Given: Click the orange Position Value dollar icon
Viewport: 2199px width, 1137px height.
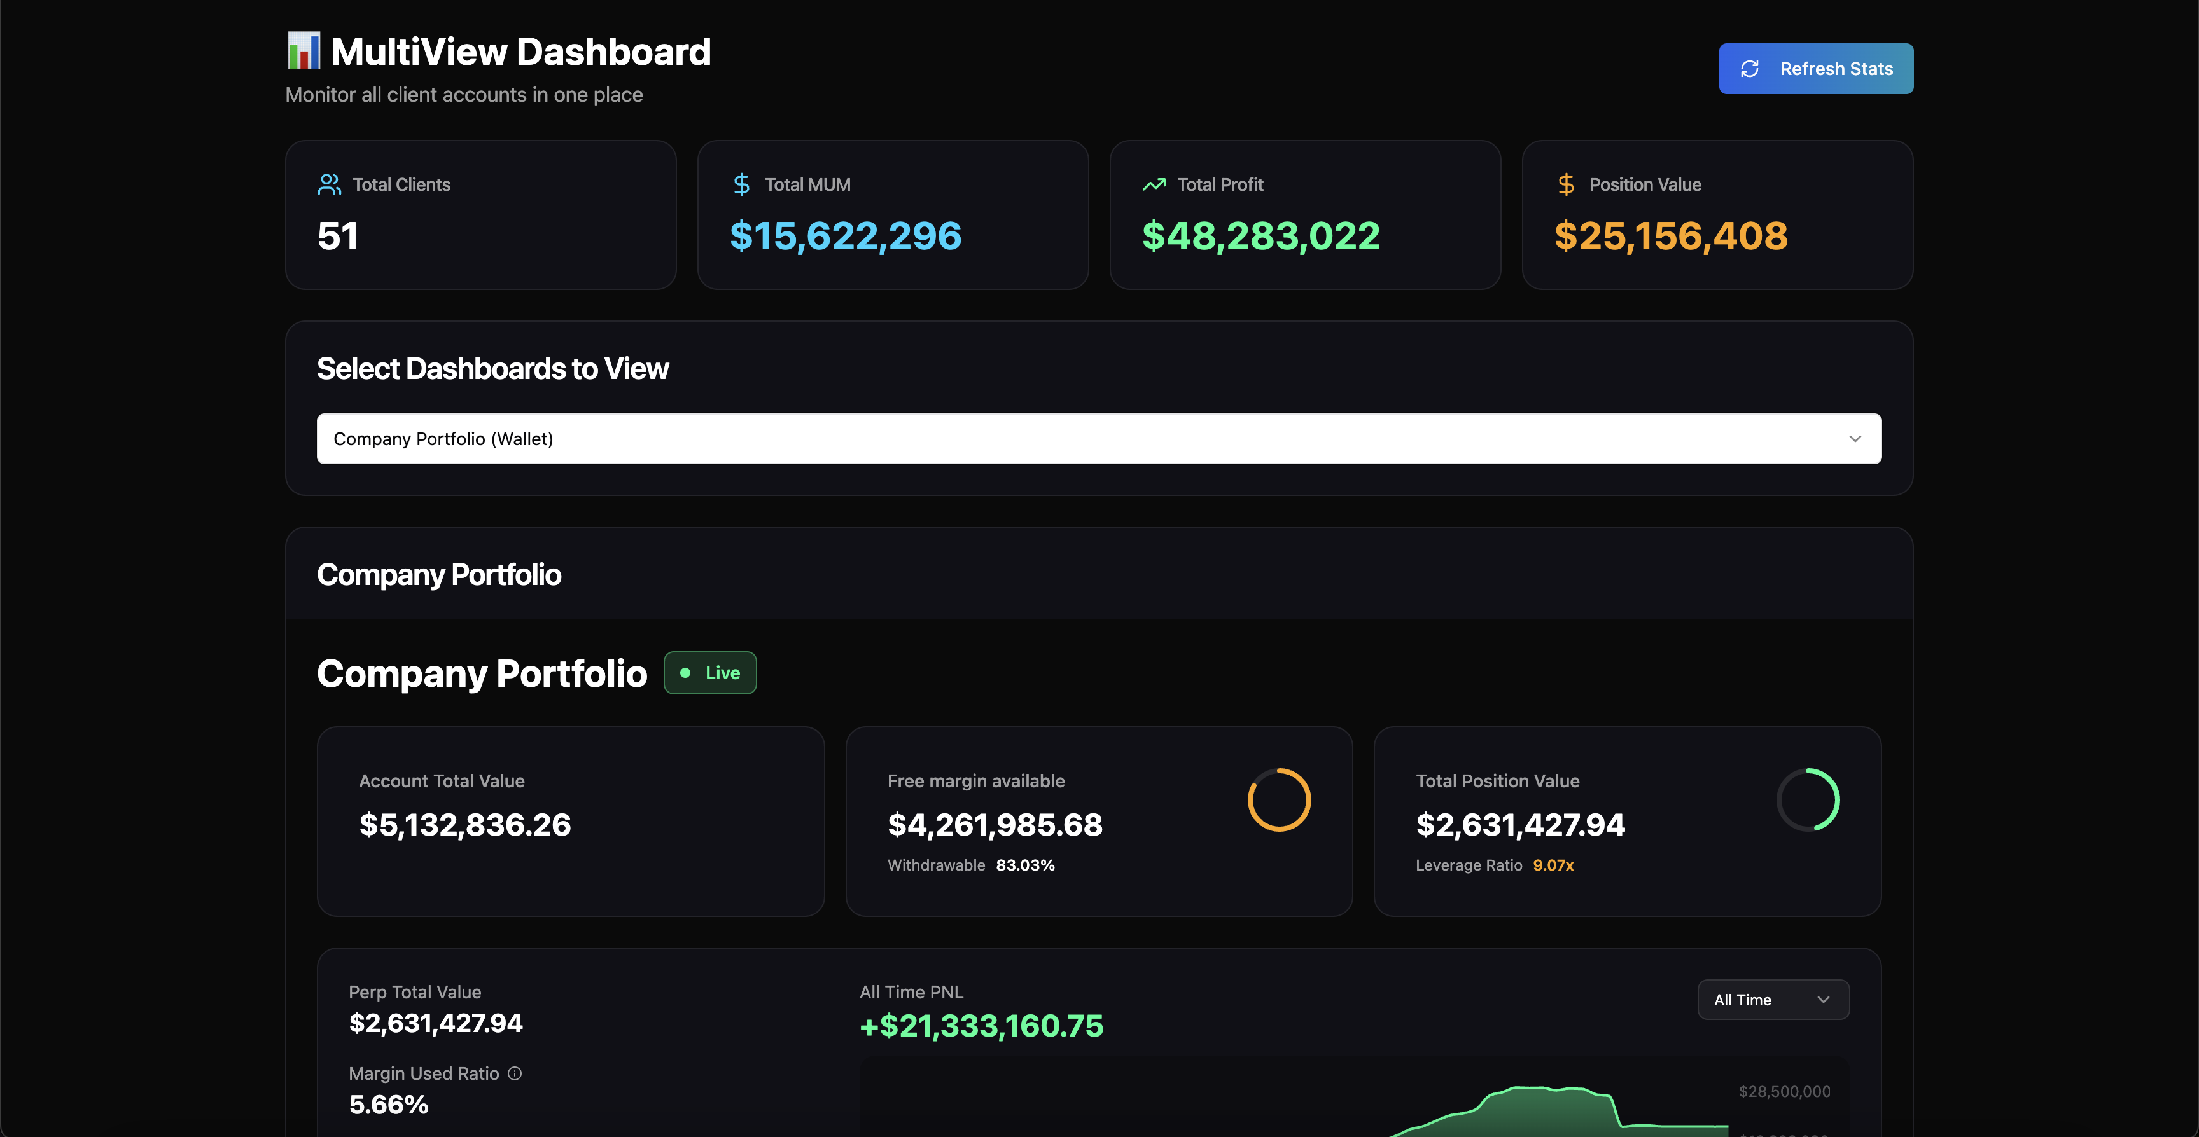Looking at the screenshot, I should (x=1566, y=184).
